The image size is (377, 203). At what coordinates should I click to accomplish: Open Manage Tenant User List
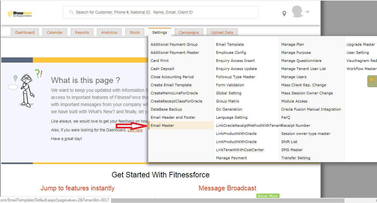304,69
